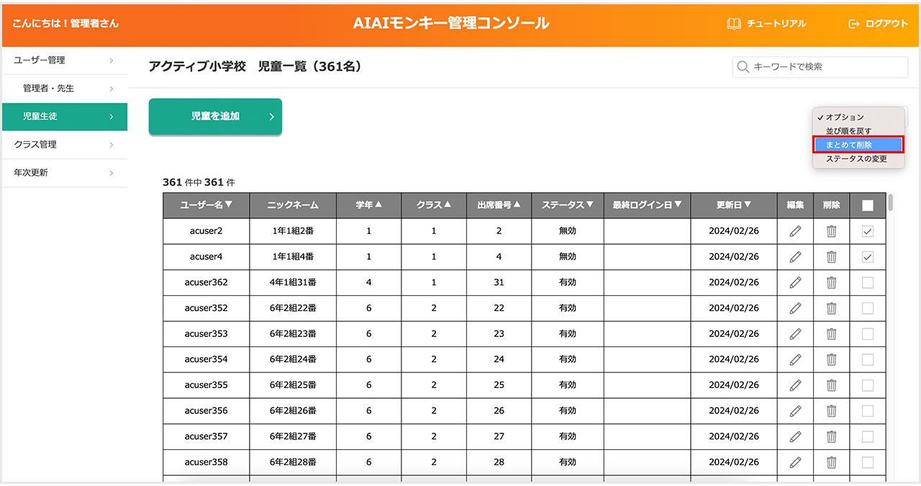Click the pencil edit icon for acuser2
The image size is (921, 486).
[795, 231]
